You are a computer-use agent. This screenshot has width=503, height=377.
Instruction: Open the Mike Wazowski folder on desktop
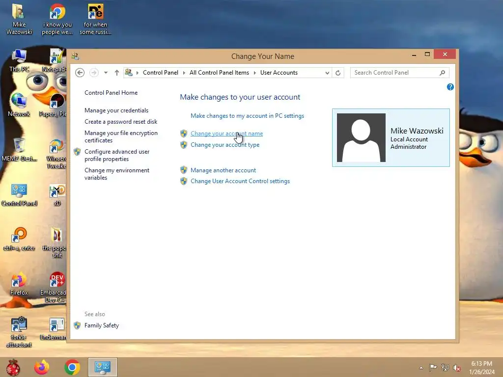19,19
